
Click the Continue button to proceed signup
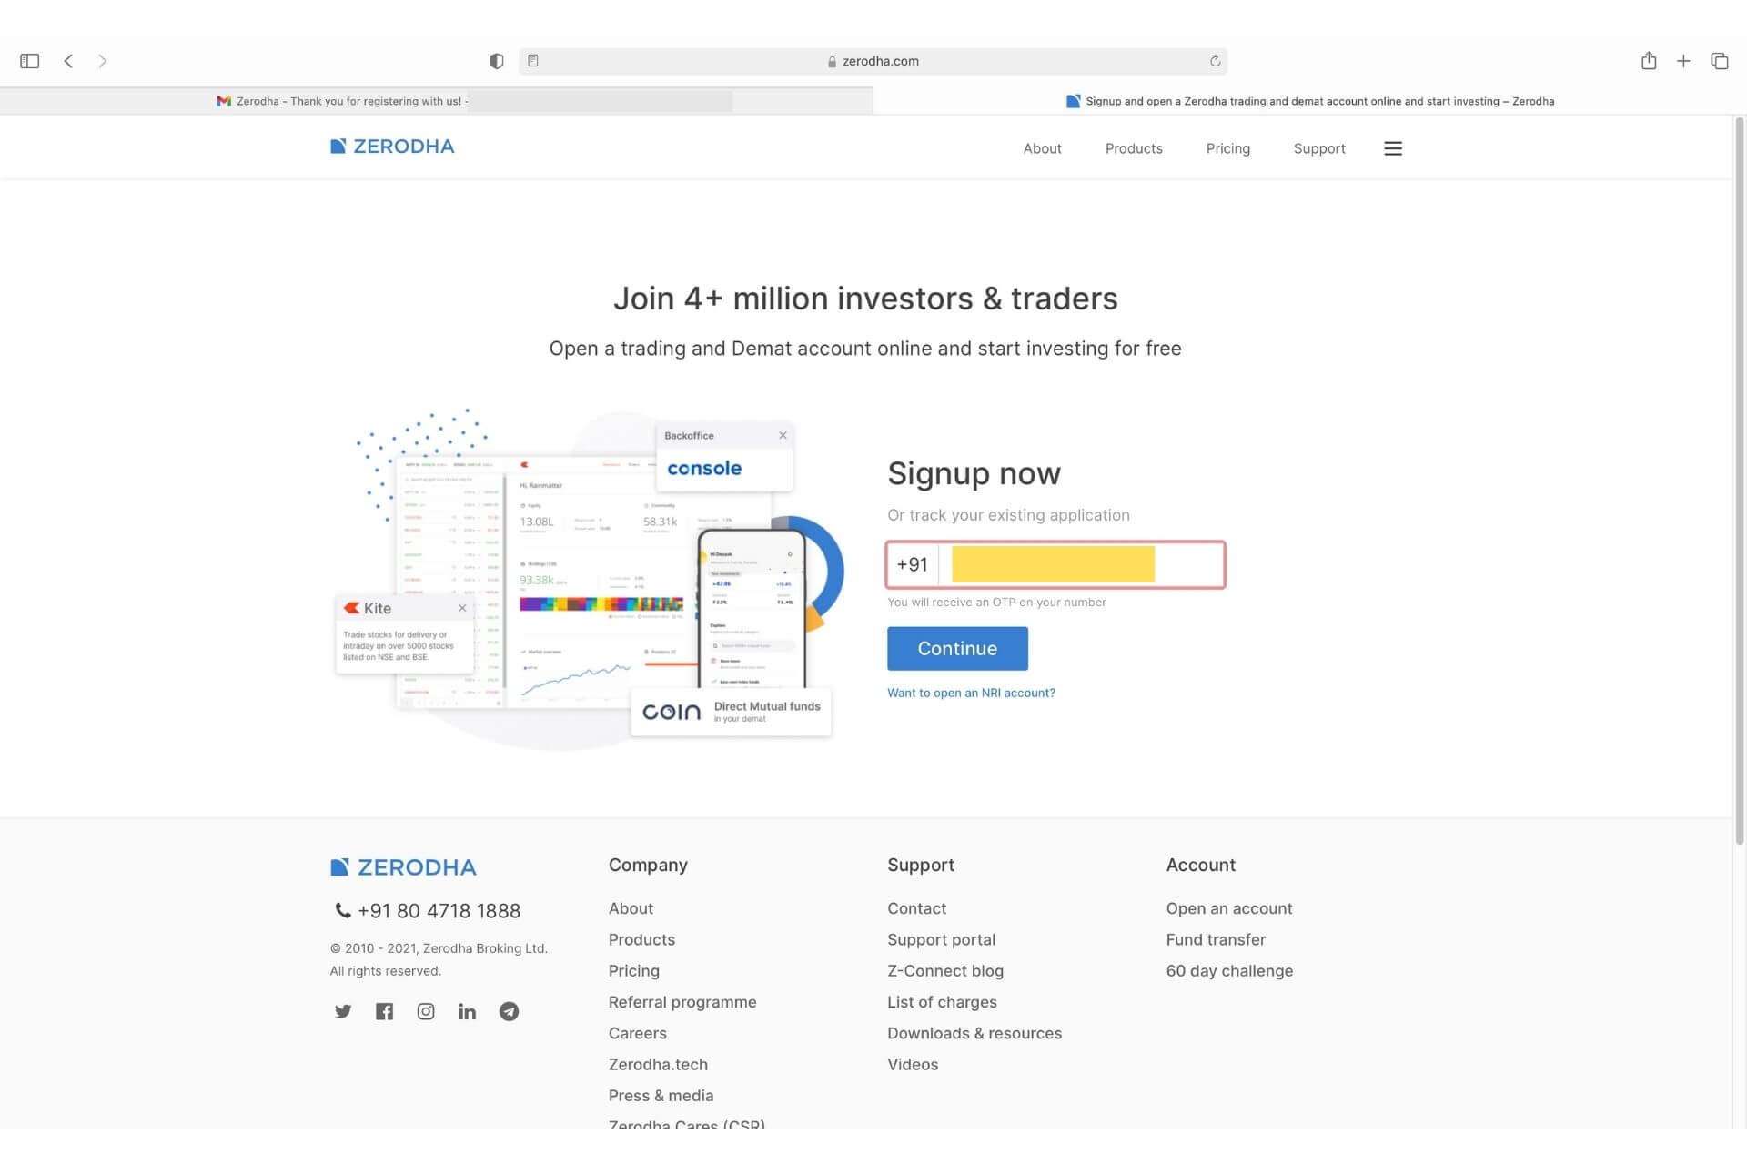(956, 647)
